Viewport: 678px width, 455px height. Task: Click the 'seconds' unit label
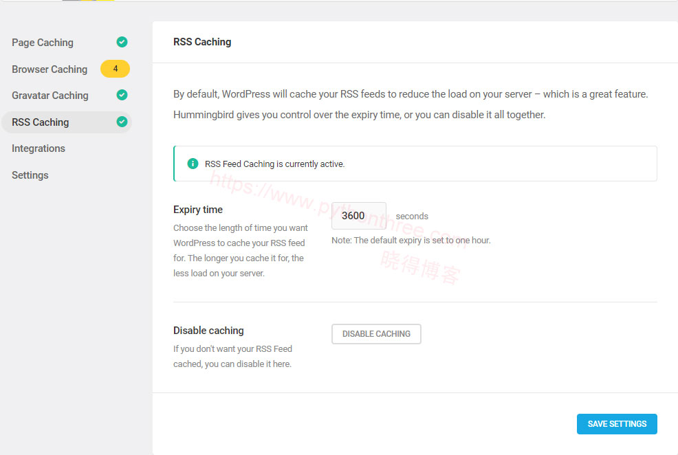(412, 216)
